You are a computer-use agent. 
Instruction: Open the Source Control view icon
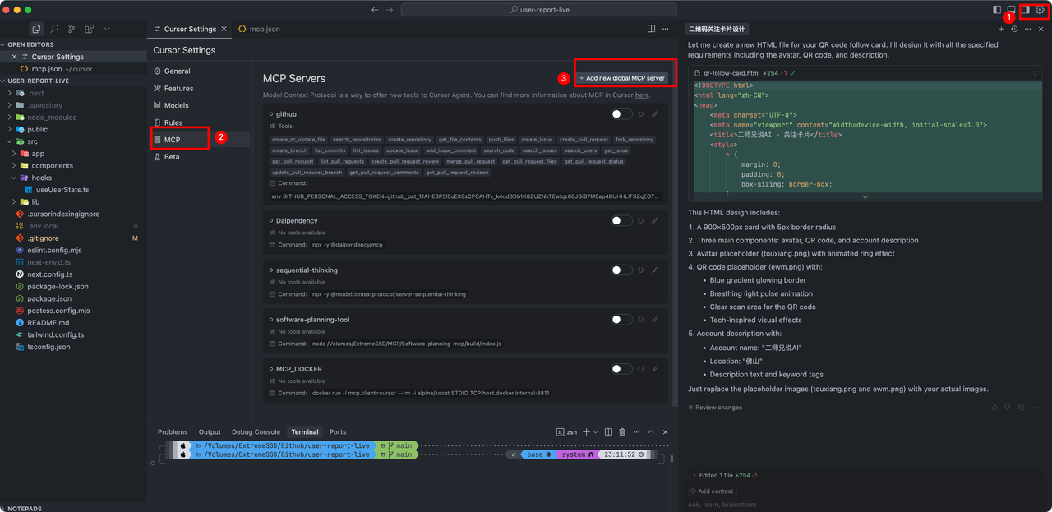point(72,29)
